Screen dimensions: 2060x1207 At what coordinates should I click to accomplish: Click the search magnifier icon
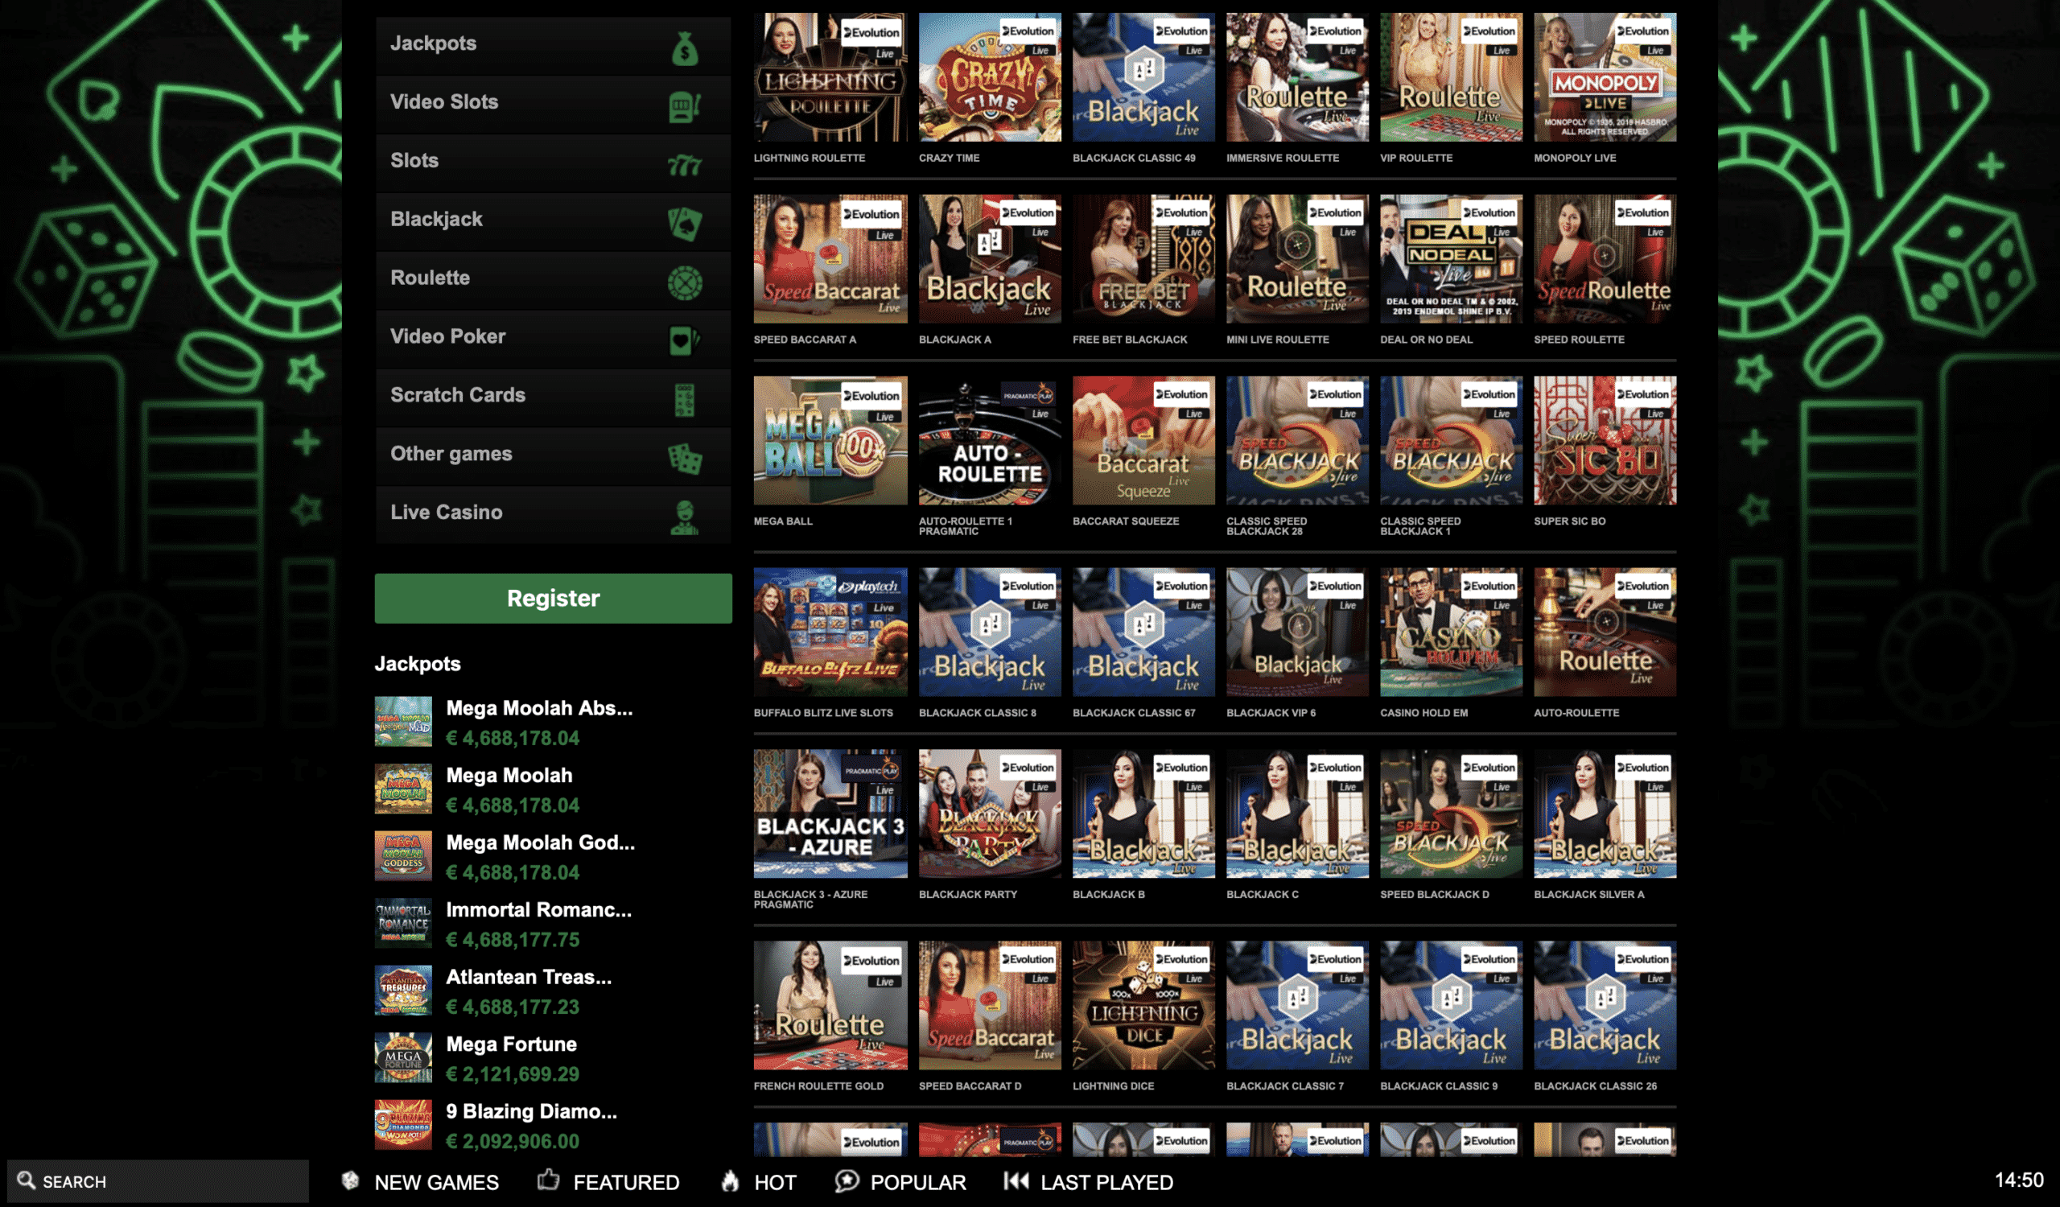coord(27,1180)
